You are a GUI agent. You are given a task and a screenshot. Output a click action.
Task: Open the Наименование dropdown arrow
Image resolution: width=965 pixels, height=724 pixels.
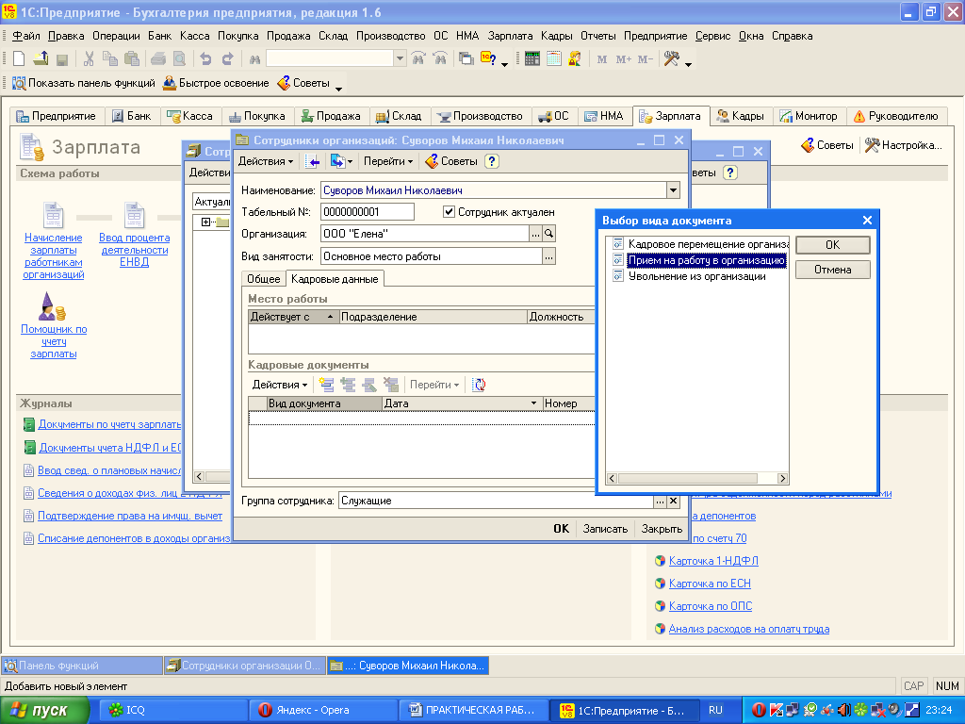click(x=673, y=190)
